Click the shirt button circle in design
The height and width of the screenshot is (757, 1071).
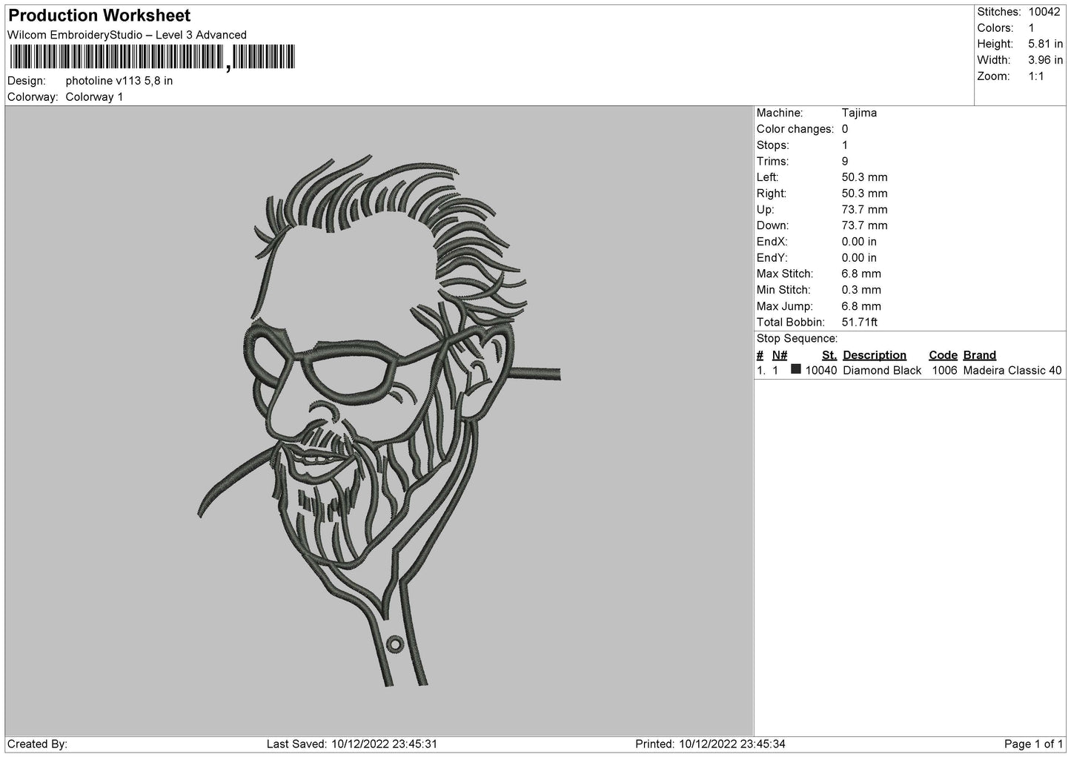(396, 645)
